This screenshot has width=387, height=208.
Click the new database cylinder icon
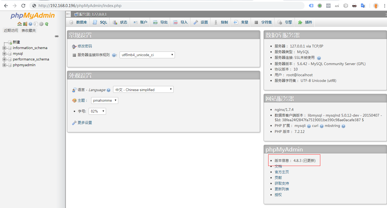click(x=10, y=42)
